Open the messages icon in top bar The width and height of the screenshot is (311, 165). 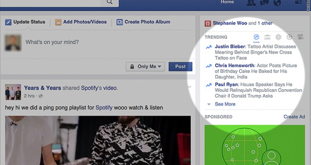tap(264, 2)
